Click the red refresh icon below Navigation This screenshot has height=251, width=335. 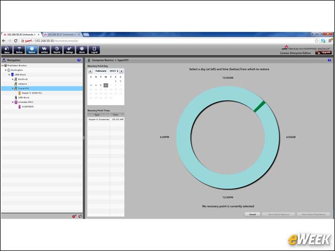pos(80,216)
